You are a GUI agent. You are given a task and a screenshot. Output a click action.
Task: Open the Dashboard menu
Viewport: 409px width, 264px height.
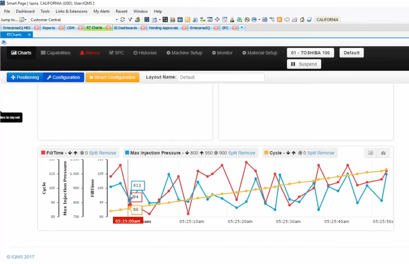click(x=25, y=11)
